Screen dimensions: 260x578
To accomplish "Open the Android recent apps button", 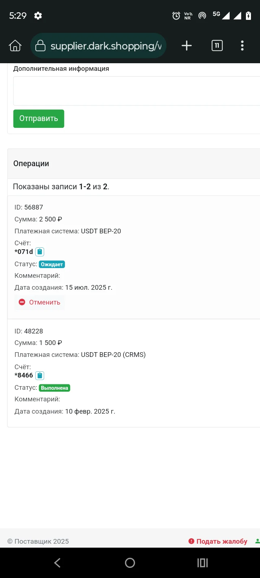I will (203, 563).
